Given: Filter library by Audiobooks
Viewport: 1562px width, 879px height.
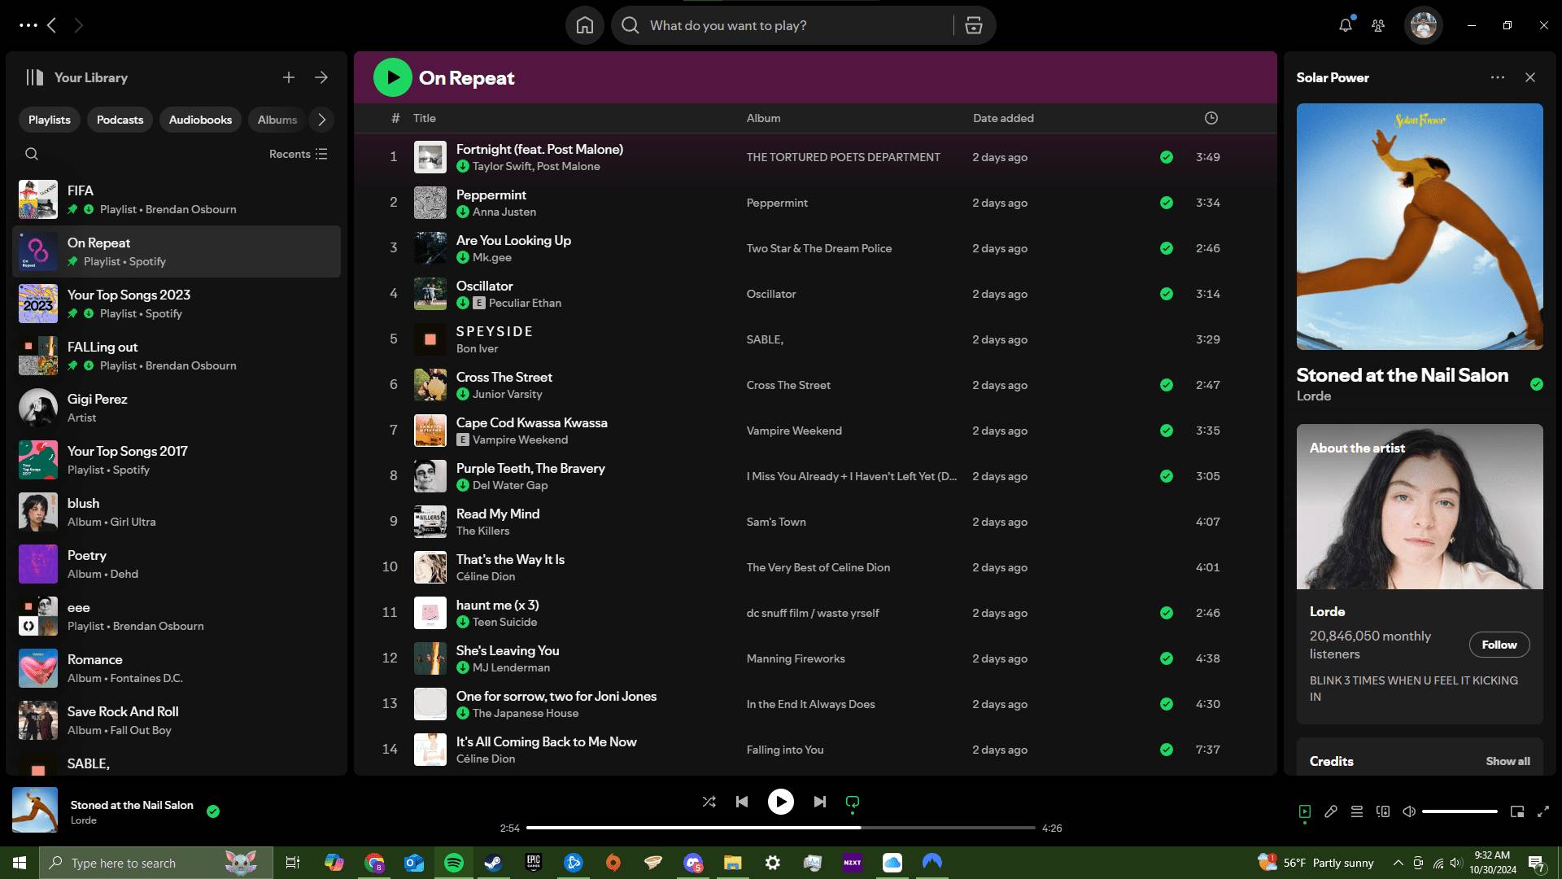Looking at the screenshot, I should point(200,120).
